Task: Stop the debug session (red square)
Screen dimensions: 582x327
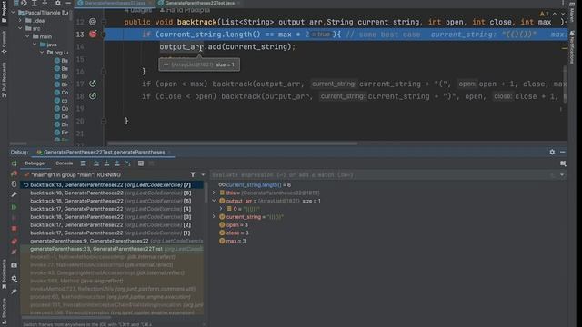Action: coord(15,228)
